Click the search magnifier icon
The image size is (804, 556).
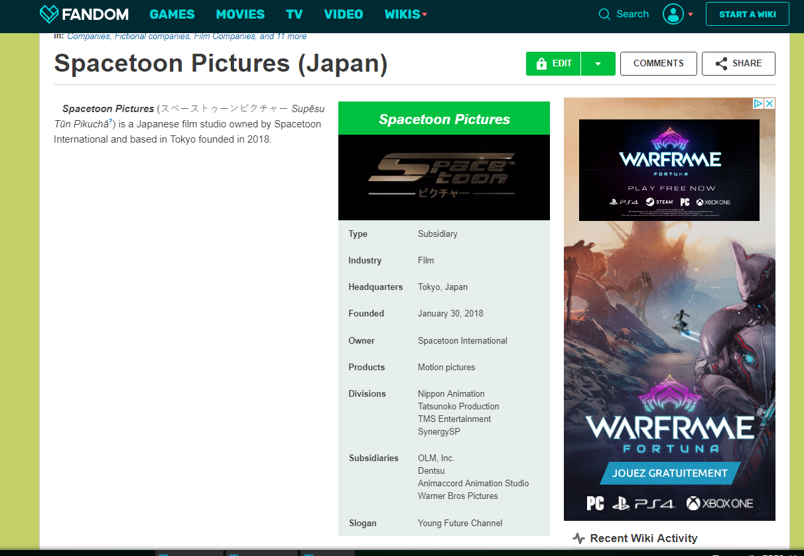(604, 15)
